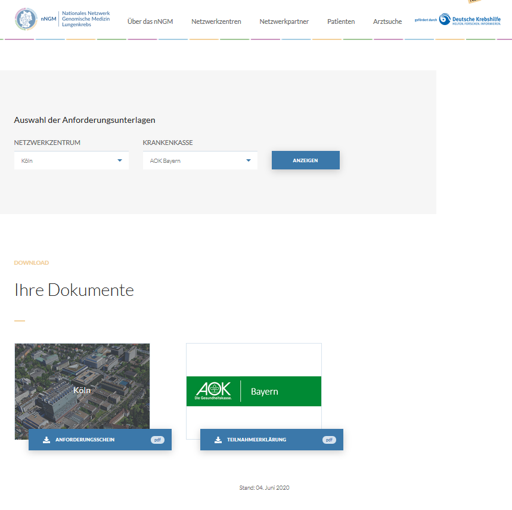Navigate to the Patienten page

[341, 21]
